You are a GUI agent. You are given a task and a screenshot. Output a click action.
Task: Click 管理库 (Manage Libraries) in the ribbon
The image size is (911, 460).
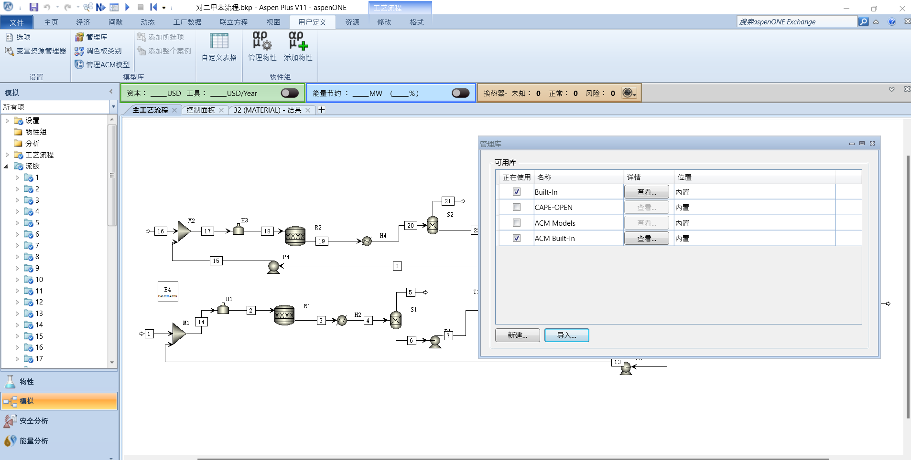pyautogui.click(x=91, y=37)
